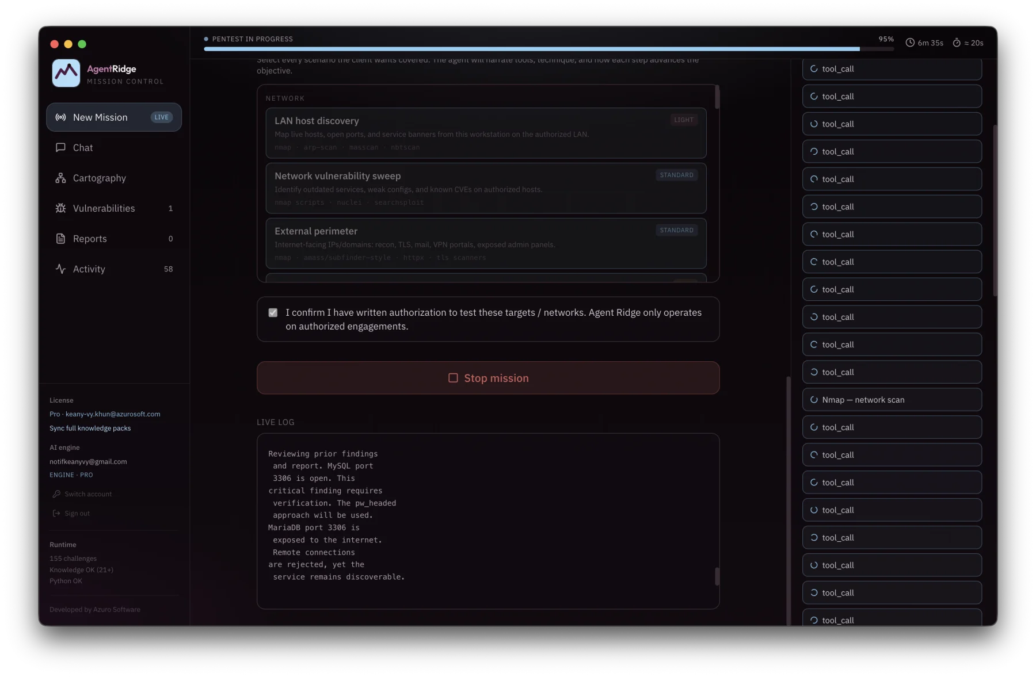Click the Reports document icon
The height and width of the screenshot is (677, 1036).
click(60, 239)
